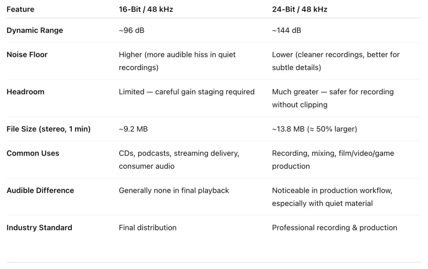Screen dimensions: 428x269
Task: Select the Common Uses row label
Action: 33,153
